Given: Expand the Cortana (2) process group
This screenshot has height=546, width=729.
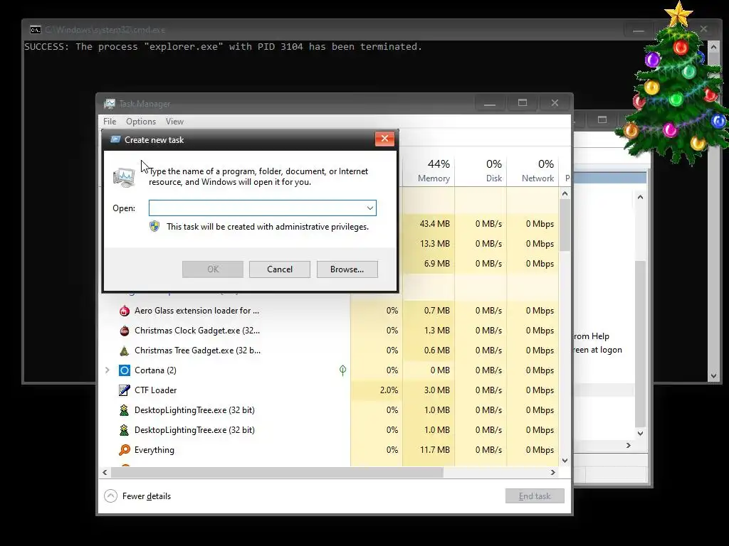Looking at the screenshot, I should 107,370.
